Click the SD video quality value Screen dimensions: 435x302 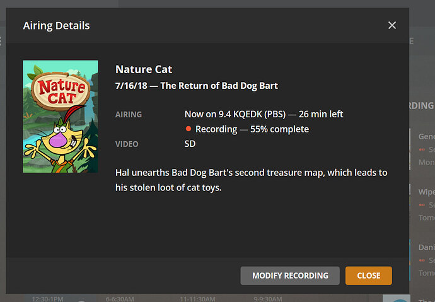click(190, 144)
